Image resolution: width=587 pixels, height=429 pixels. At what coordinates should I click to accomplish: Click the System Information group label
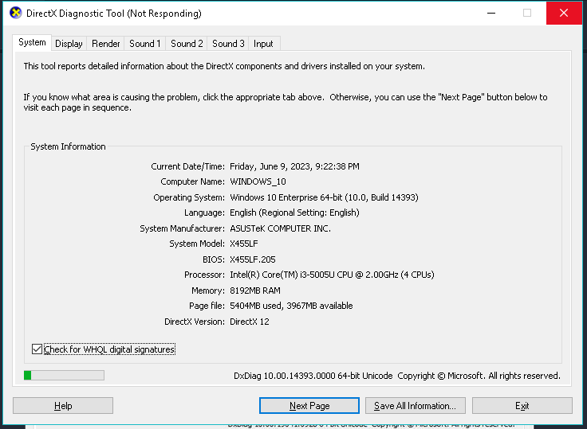pyautogui.click(x=68, y=146)
